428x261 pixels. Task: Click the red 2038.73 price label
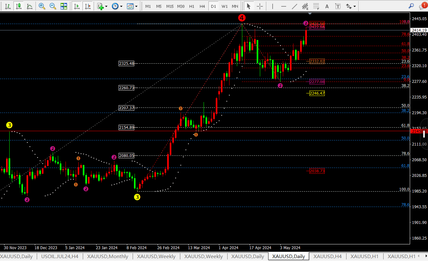click(x=317, y=171)
